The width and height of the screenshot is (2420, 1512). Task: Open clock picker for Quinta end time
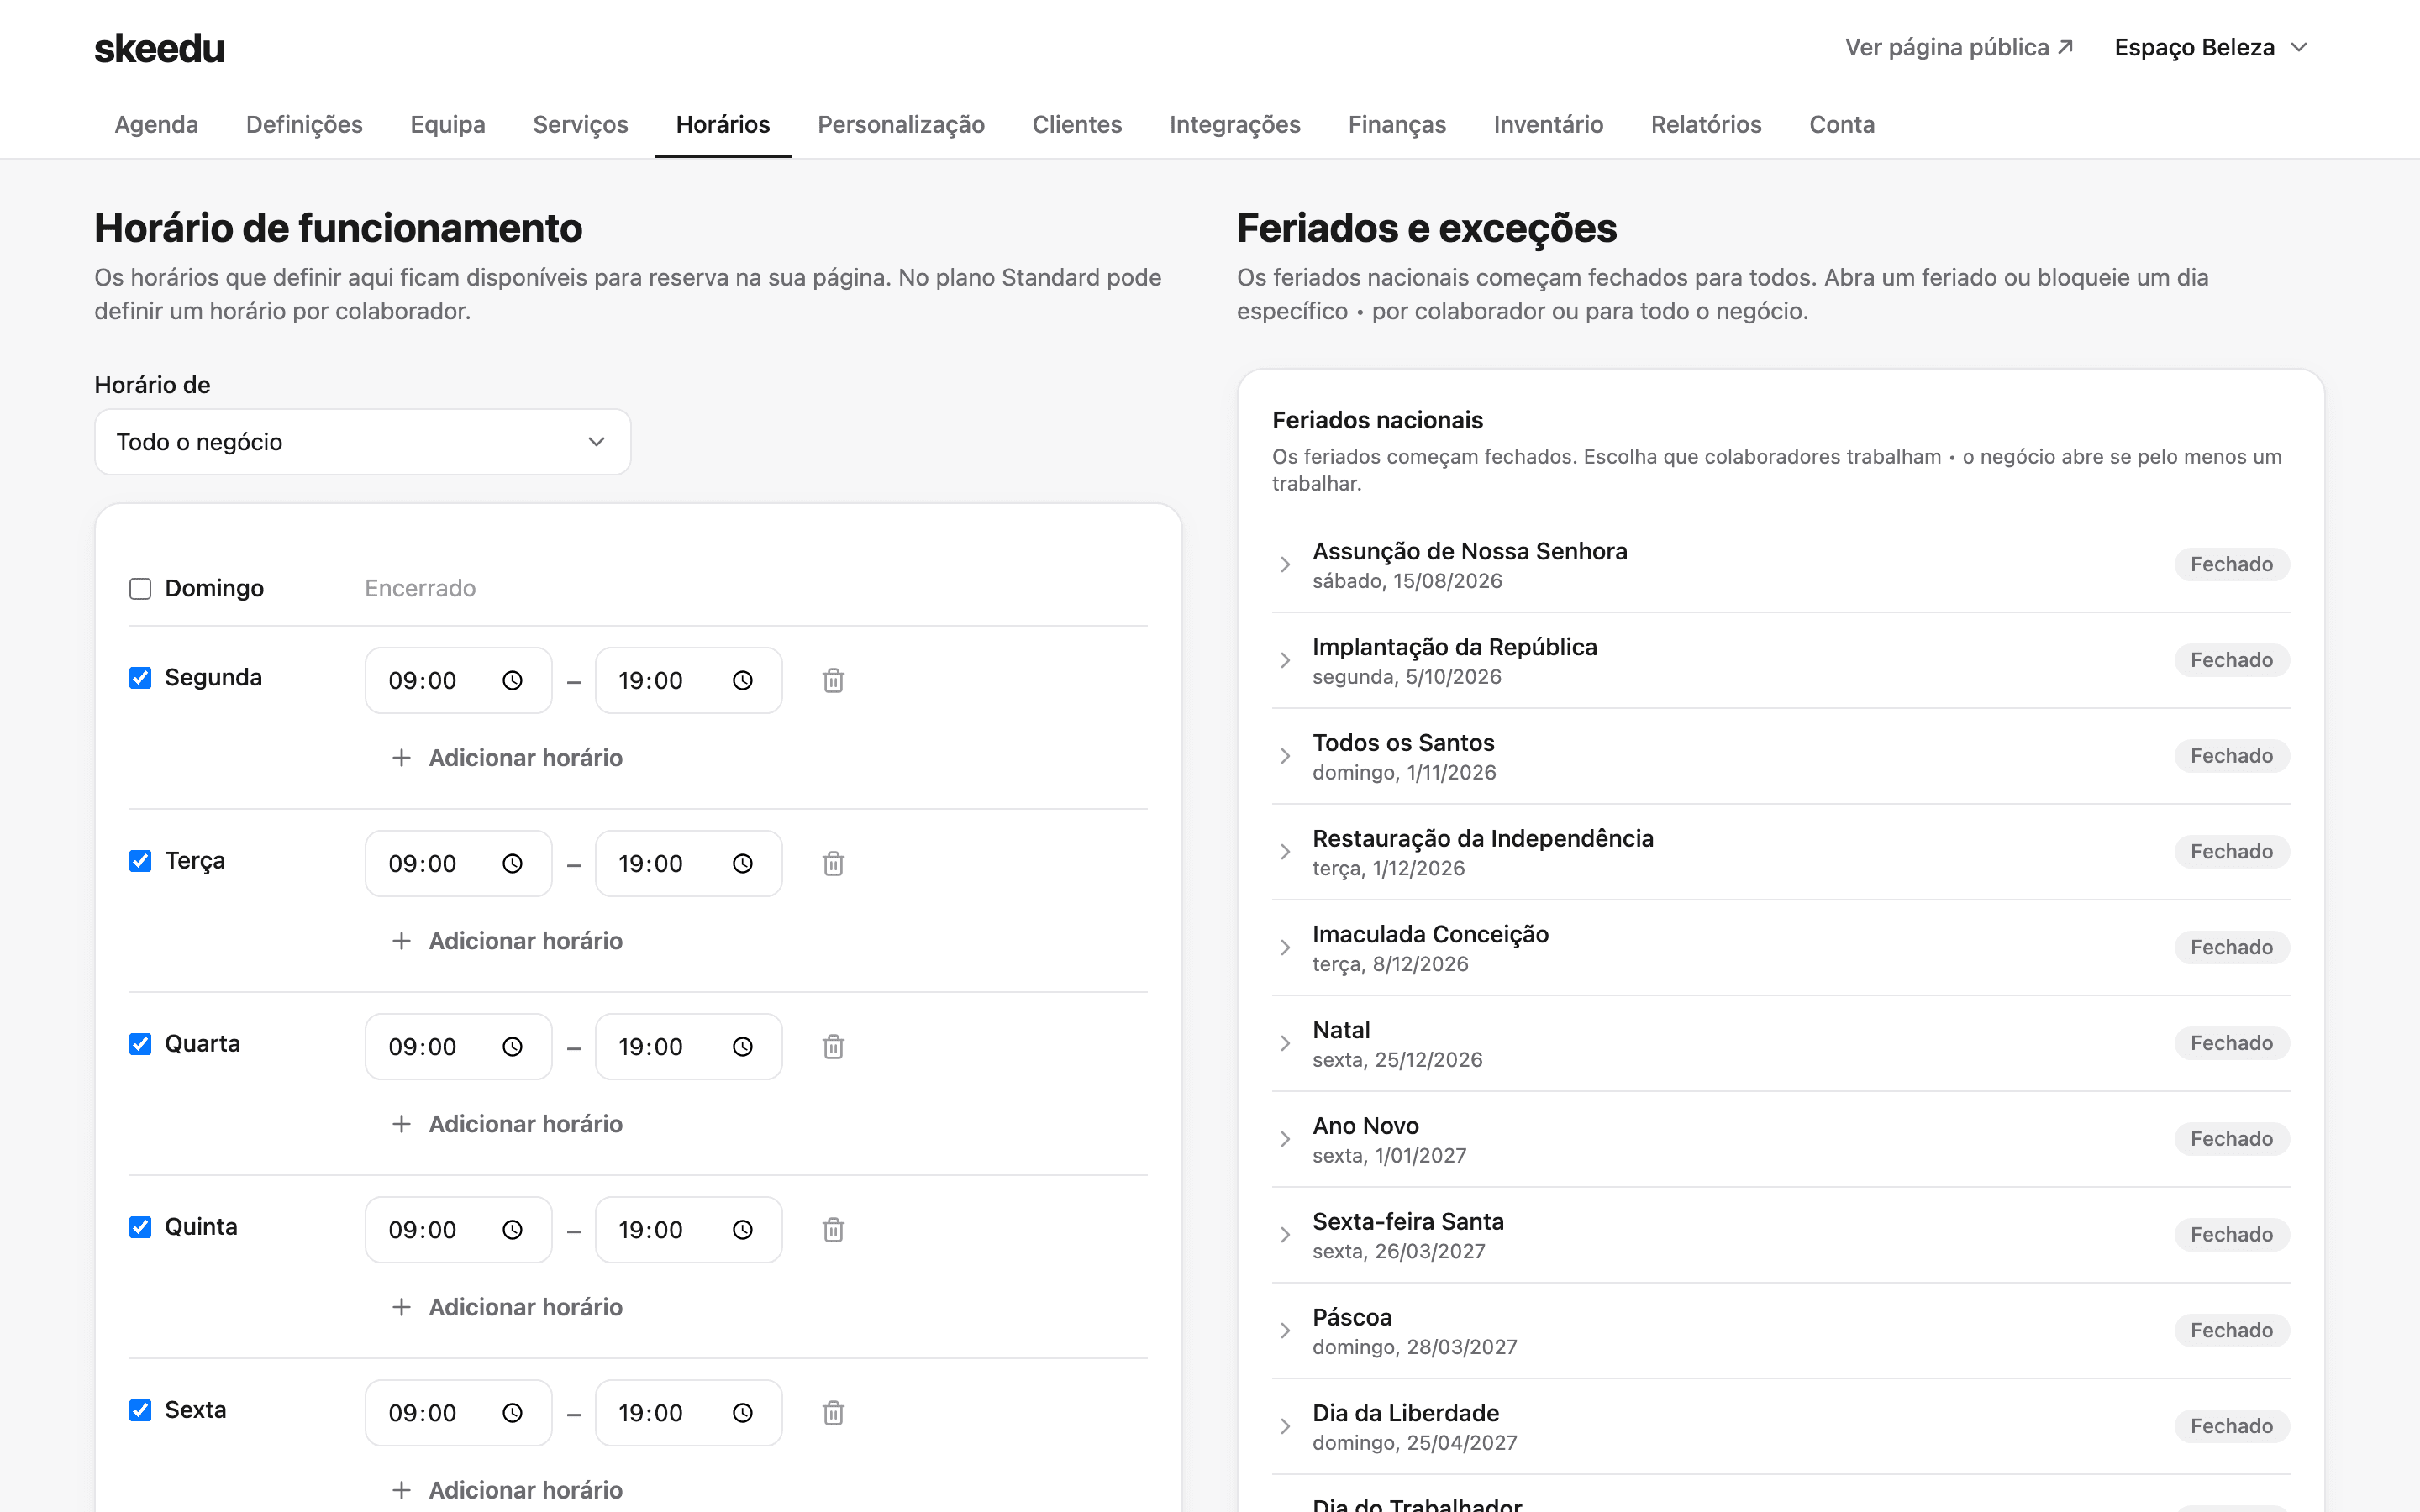(742, 1229)
